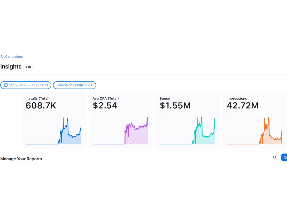Open the Campaign Group: LivU filter
This screenshot has width=287, height=215.
(75, 85)
